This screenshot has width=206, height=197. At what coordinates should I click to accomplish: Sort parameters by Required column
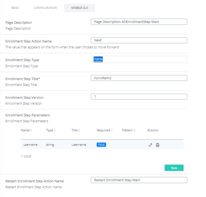(104, 130)
